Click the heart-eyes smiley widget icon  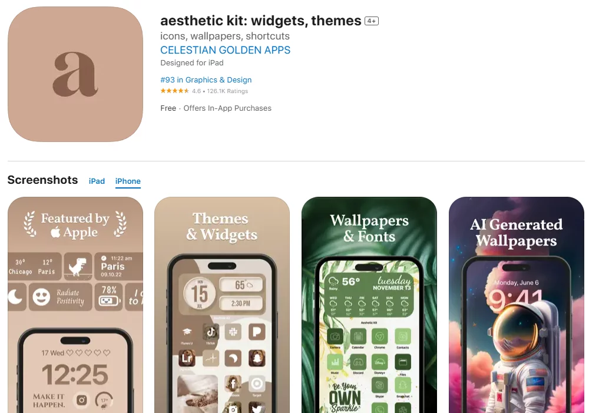pos(41,297)
